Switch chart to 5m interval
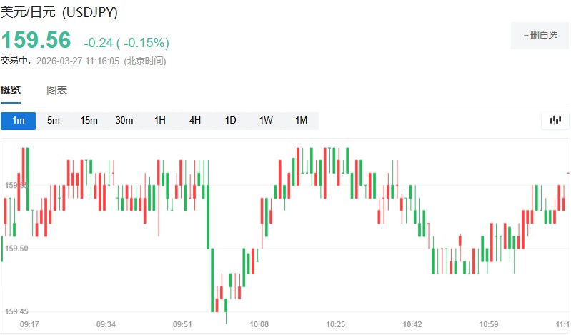Screen dimensions: 571x335 click(x=54, y=120)
